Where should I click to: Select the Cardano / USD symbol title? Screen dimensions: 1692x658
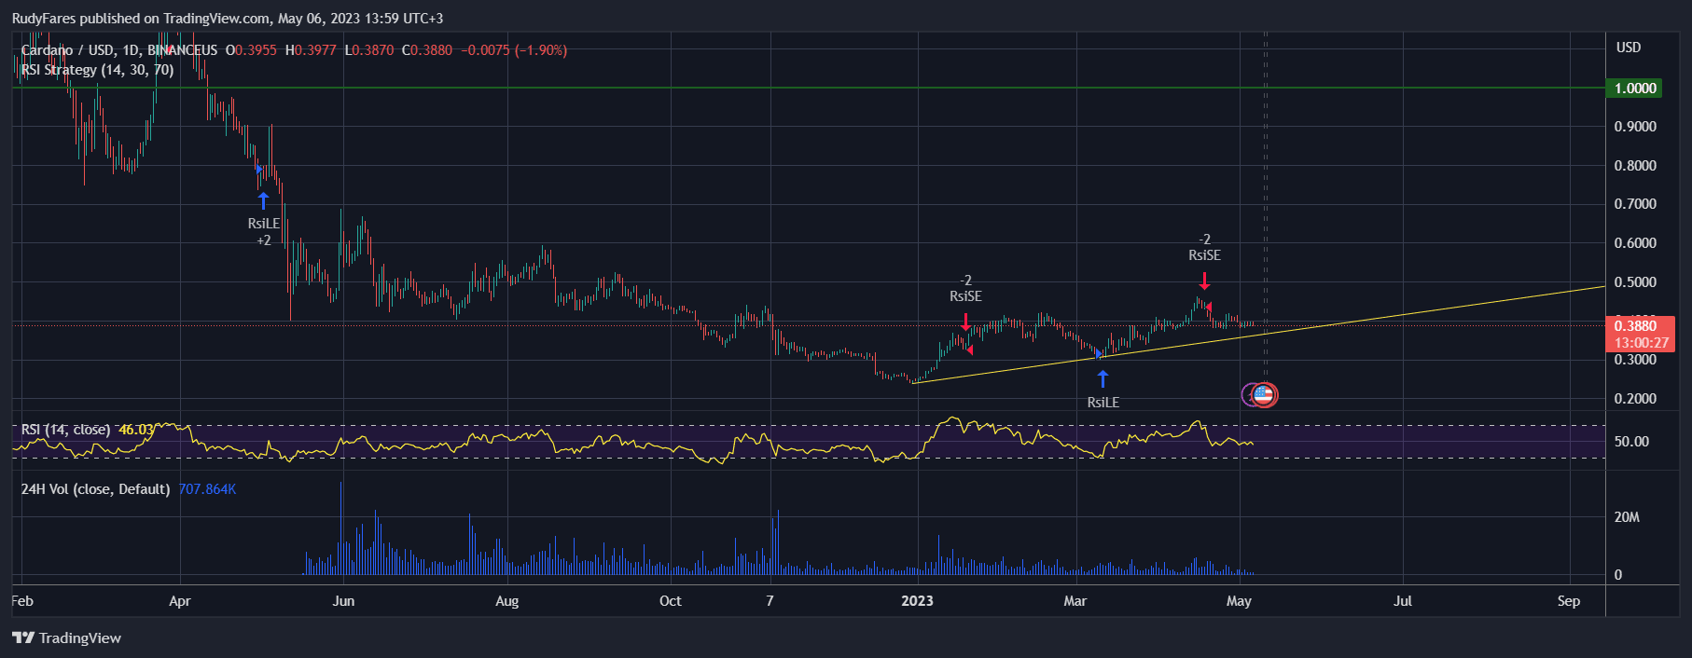point(67,50)
